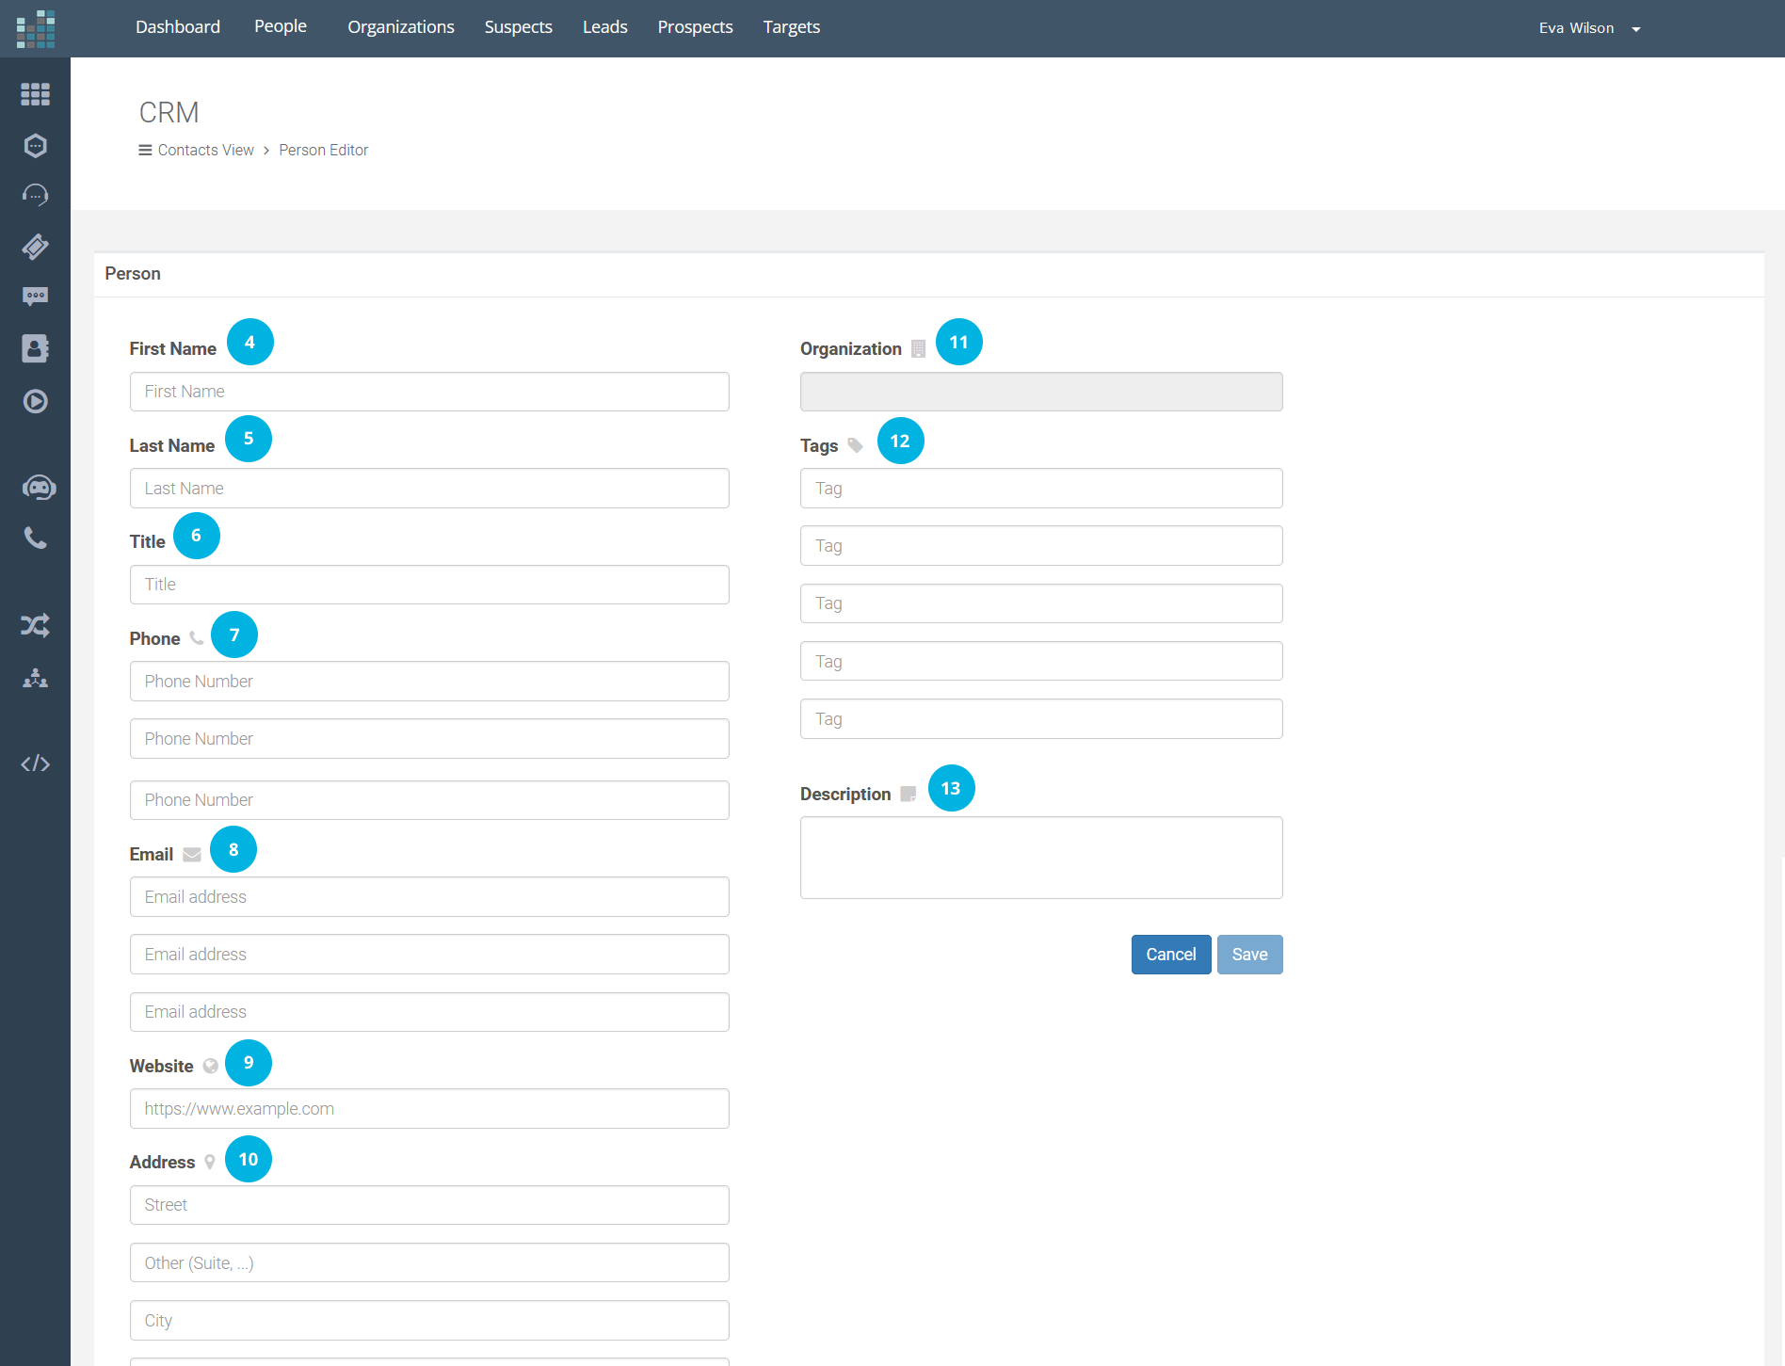The height and width of the screenshot is (1366, 1785).
Task: Open the robot bot icon in sidebar
Action: point(39,488)
